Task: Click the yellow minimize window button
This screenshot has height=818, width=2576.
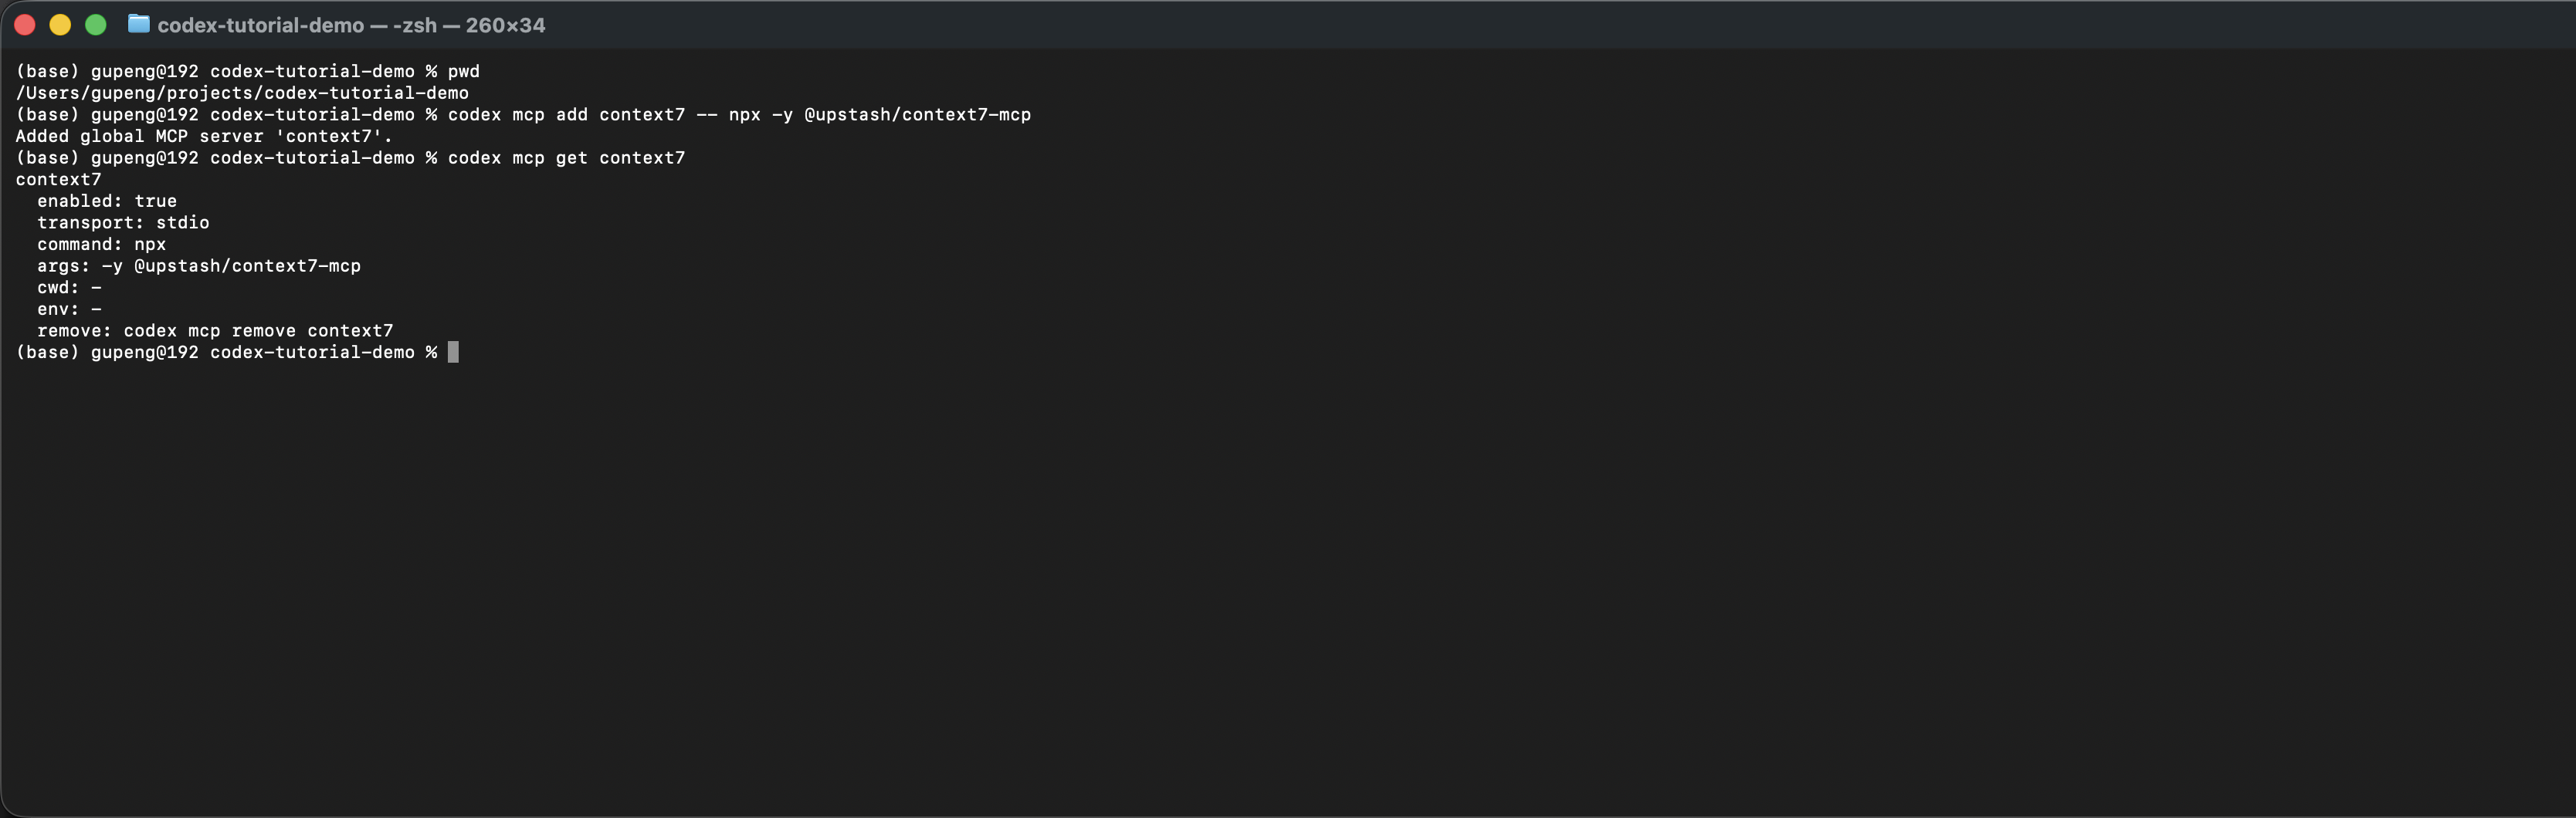Action: (60, 25)
